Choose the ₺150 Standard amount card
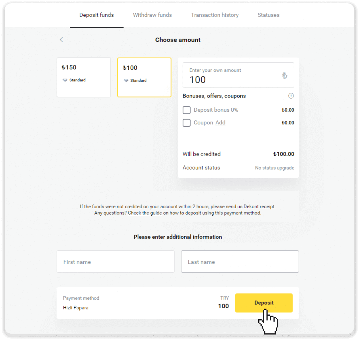 84,77
